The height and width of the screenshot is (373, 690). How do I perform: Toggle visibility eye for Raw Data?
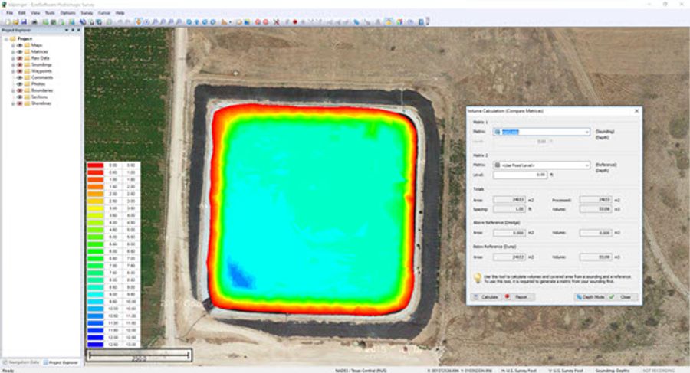coord(19,58)
